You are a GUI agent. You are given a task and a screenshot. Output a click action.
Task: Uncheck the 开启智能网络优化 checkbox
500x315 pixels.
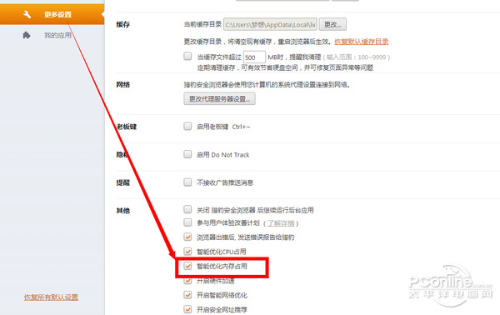[x=187, y=295]
